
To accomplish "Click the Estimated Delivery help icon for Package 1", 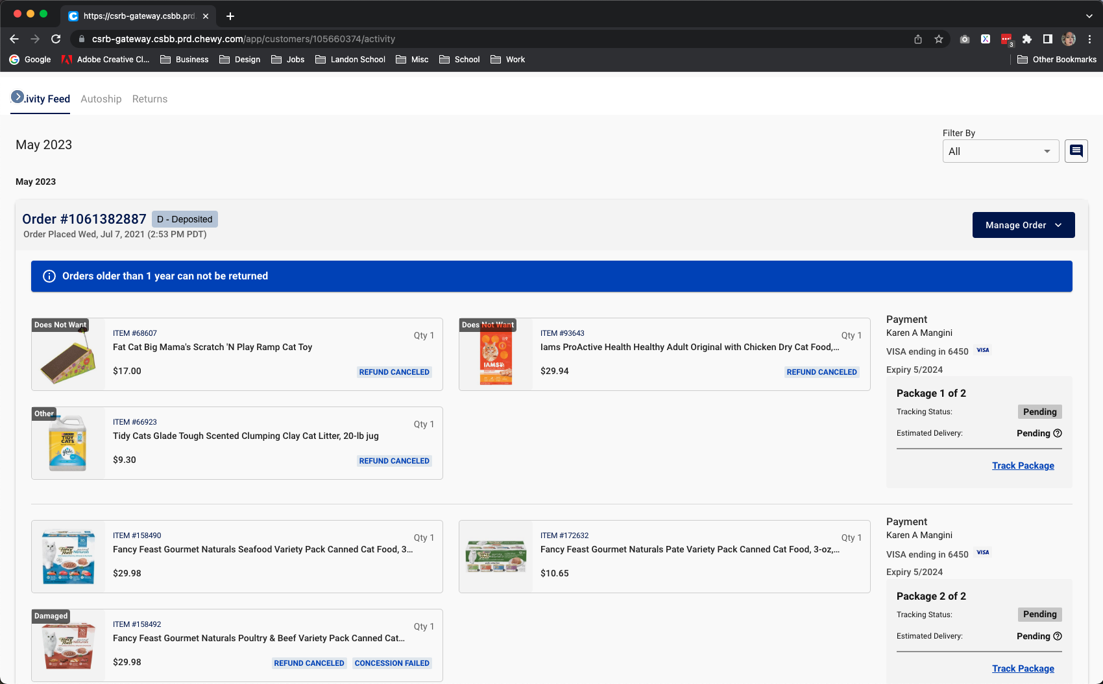I will 1058,433.
